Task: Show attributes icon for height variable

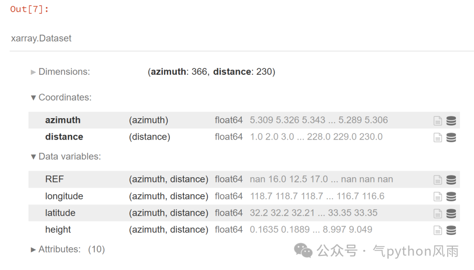Action: [x=438, y=230]
